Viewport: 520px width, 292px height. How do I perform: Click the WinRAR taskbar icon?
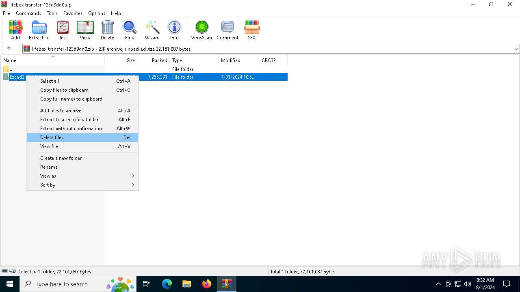226,284
